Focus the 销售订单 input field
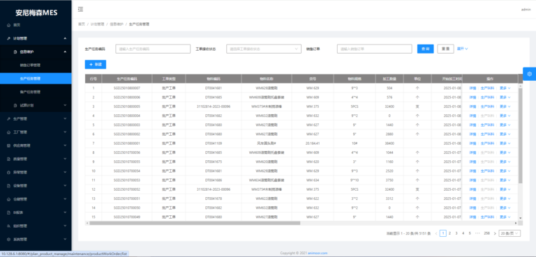The height and width of the screenshot is (257, 536). pyautogui.click(x=374, y=49)
